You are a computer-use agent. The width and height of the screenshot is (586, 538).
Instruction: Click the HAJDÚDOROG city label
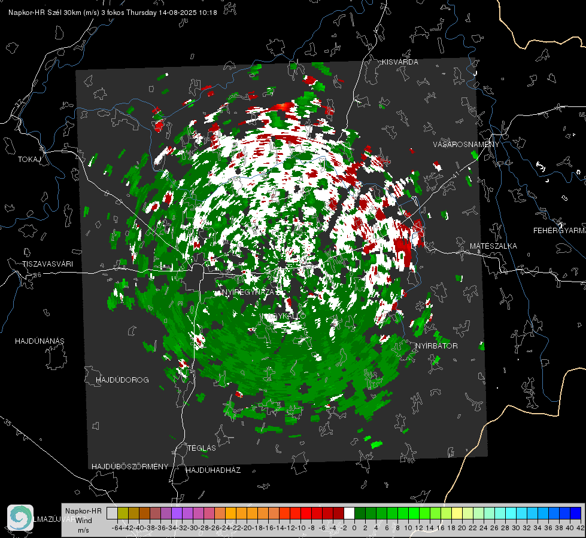click(x=122, y=380)
